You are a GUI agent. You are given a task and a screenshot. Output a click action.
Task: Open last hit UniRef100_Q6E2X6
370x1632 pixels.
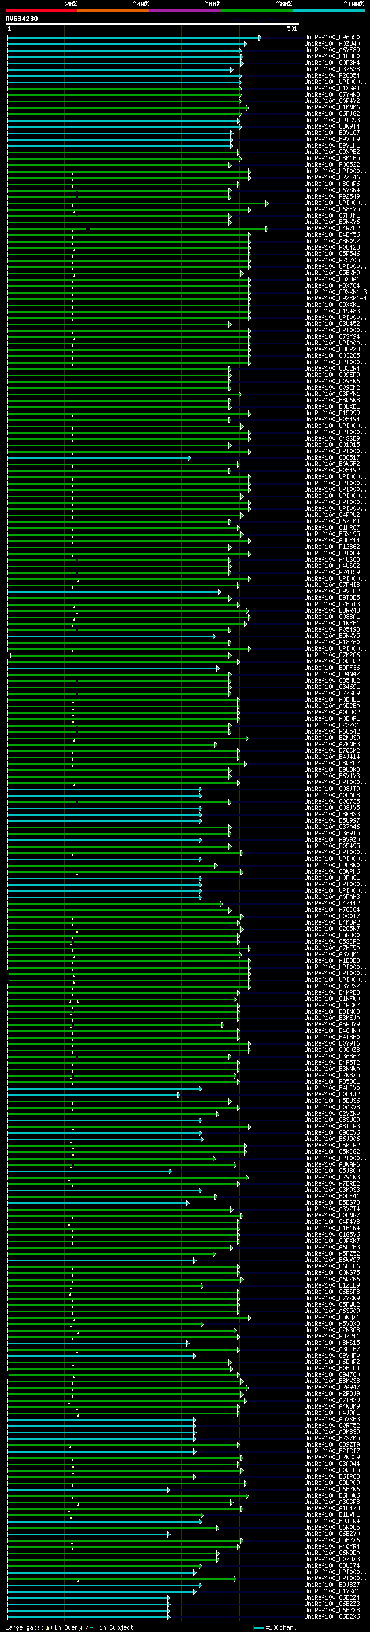click(x=332, y=1618)
